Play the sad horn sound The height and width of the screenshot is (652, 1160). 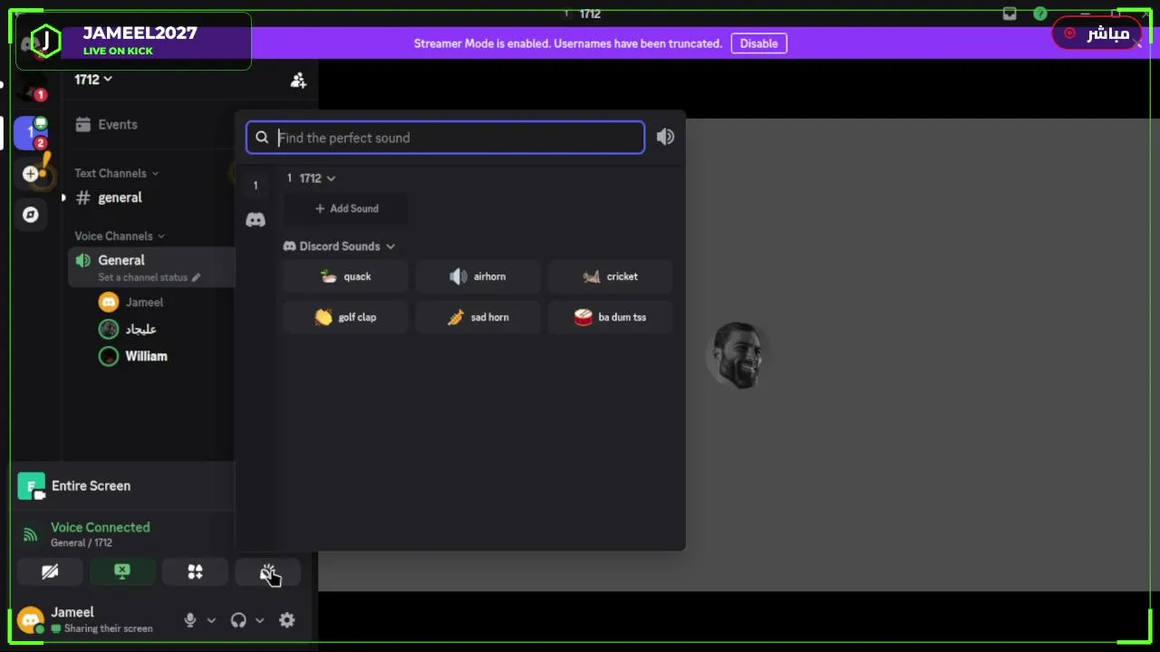(478, 318)
